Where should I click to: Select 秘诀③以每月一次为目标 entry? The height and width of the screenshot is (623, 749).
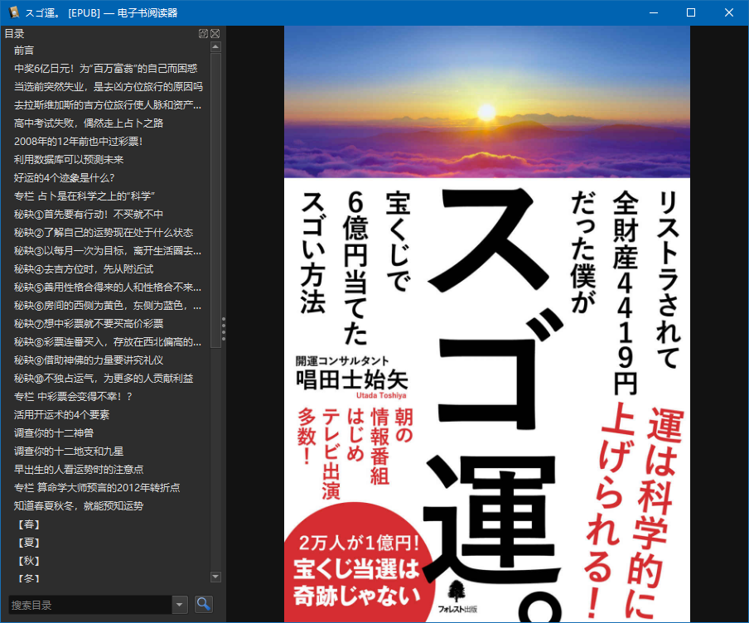pos(108,250)
